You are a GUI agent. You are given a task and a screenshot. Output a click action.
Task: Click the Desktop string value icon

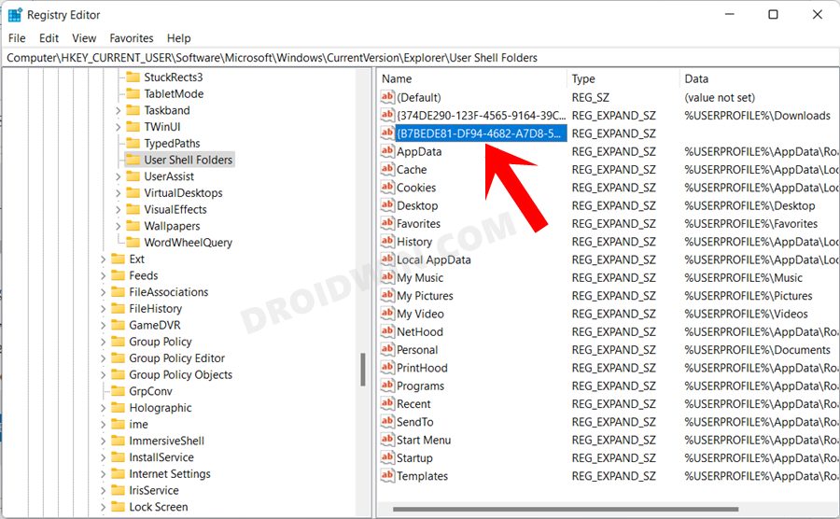pyautogui.click(x=387, y=205)
